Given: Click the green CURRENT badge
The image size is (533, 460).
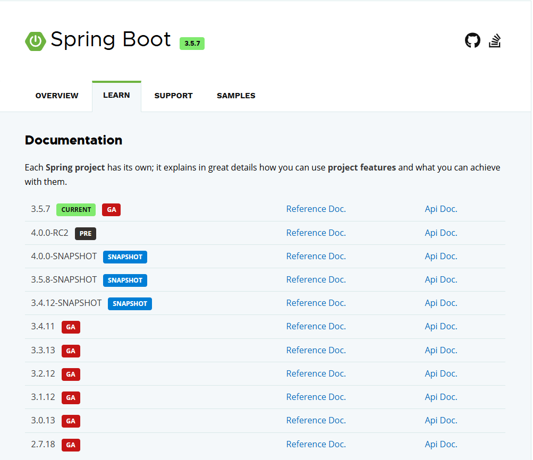Looking at the screenshot, I should (76, 210).
